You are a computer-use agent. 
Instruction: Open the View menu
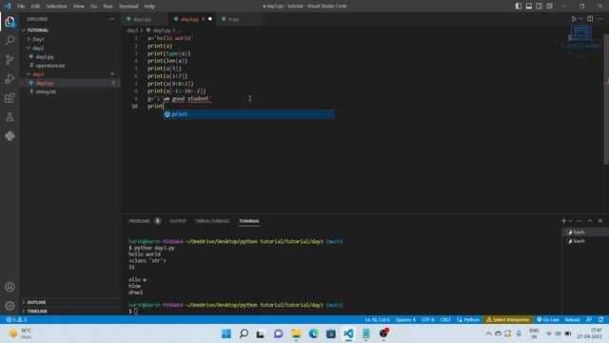pos(79,7)
